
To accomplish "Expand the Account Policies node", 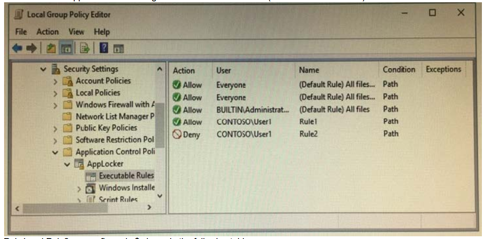I will [x=55, y=82].
